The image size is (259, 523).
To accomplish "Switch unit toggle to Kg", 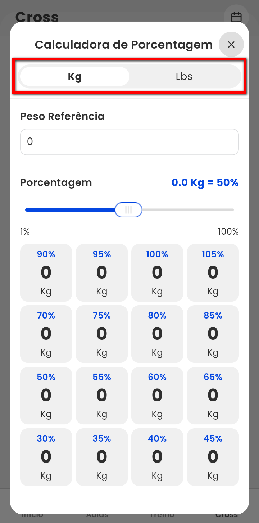I will click(75, 76).
